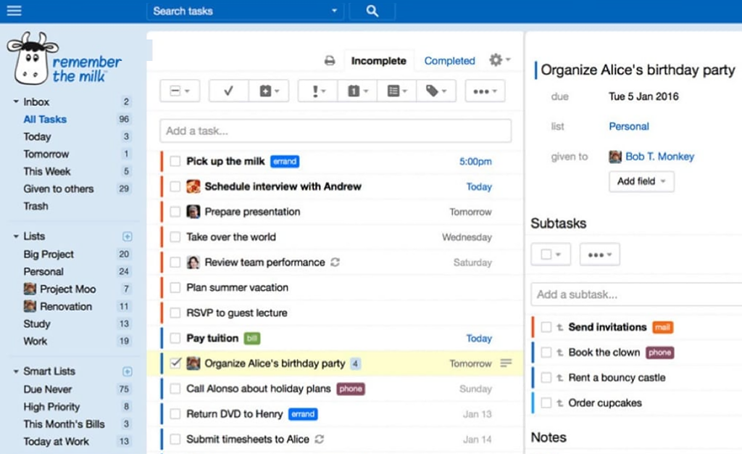Image resolution: width=742 pixels, height=454 pixels.
Task: Click the Remember The Milk cow logo
Action: (32, 58)
